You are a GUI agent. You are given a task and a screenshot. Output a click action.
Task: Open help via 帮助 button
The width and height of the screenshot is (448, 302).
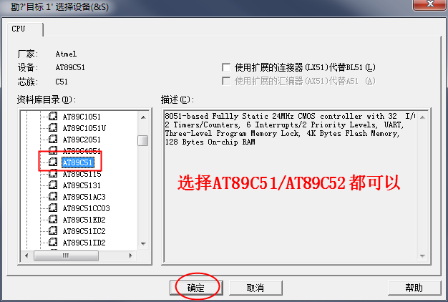(414, 288)
